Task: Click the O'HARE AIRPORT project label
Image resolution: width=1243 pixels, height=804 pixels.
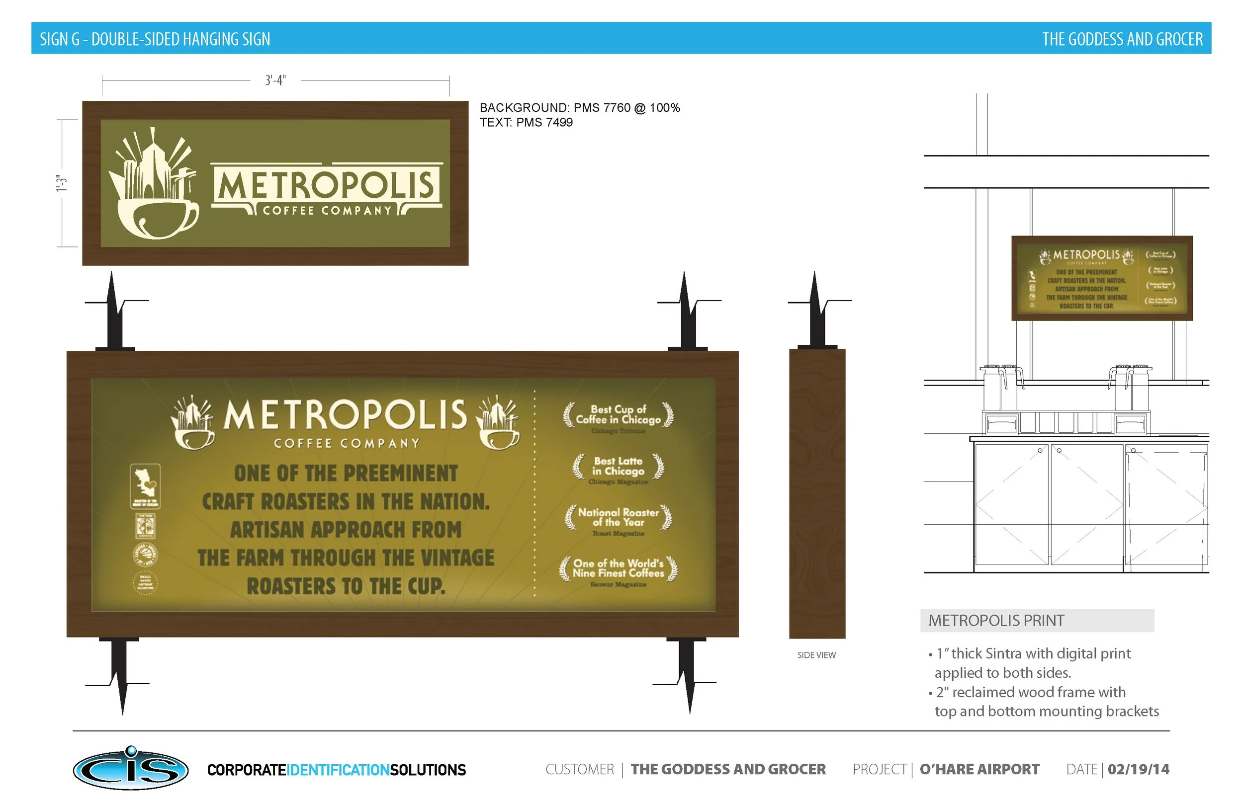Action: pyautogui.click(x=979, y=769)
